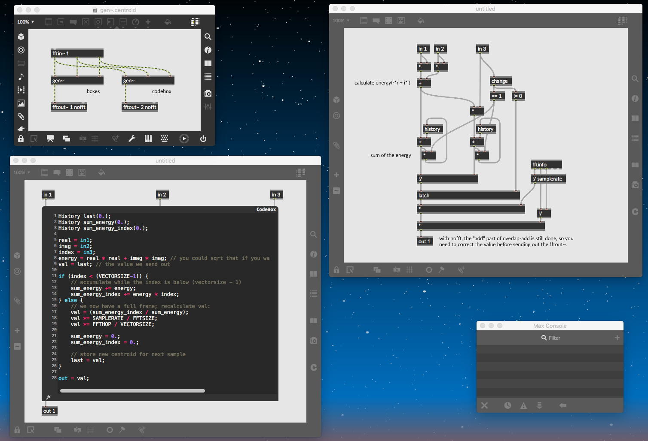The width and height of the screenshot is (648, 441).
Task: Open the Audio note browser in gen~.centroid
Action: 21,76
